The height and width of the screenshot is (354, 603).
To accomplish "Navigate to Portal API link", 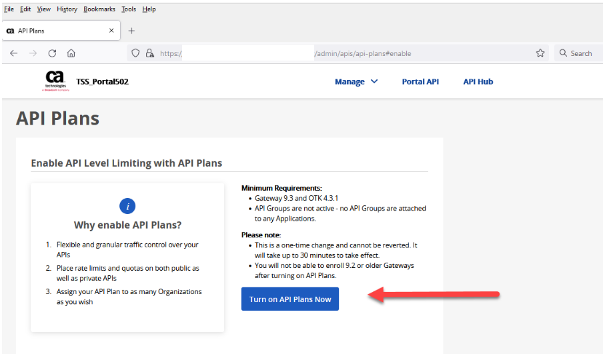I will (420, 82).
